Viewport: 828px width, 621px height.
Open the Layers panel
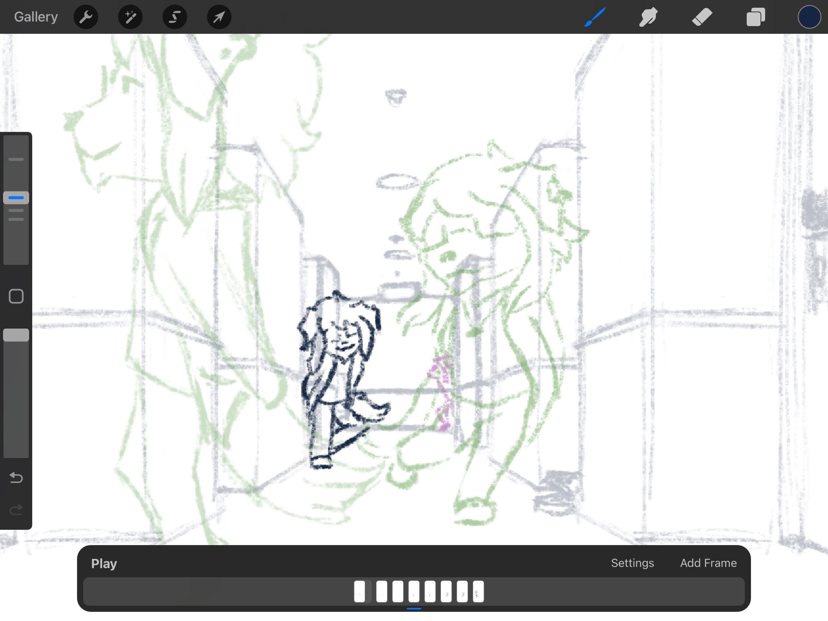(x=756, y=17)
